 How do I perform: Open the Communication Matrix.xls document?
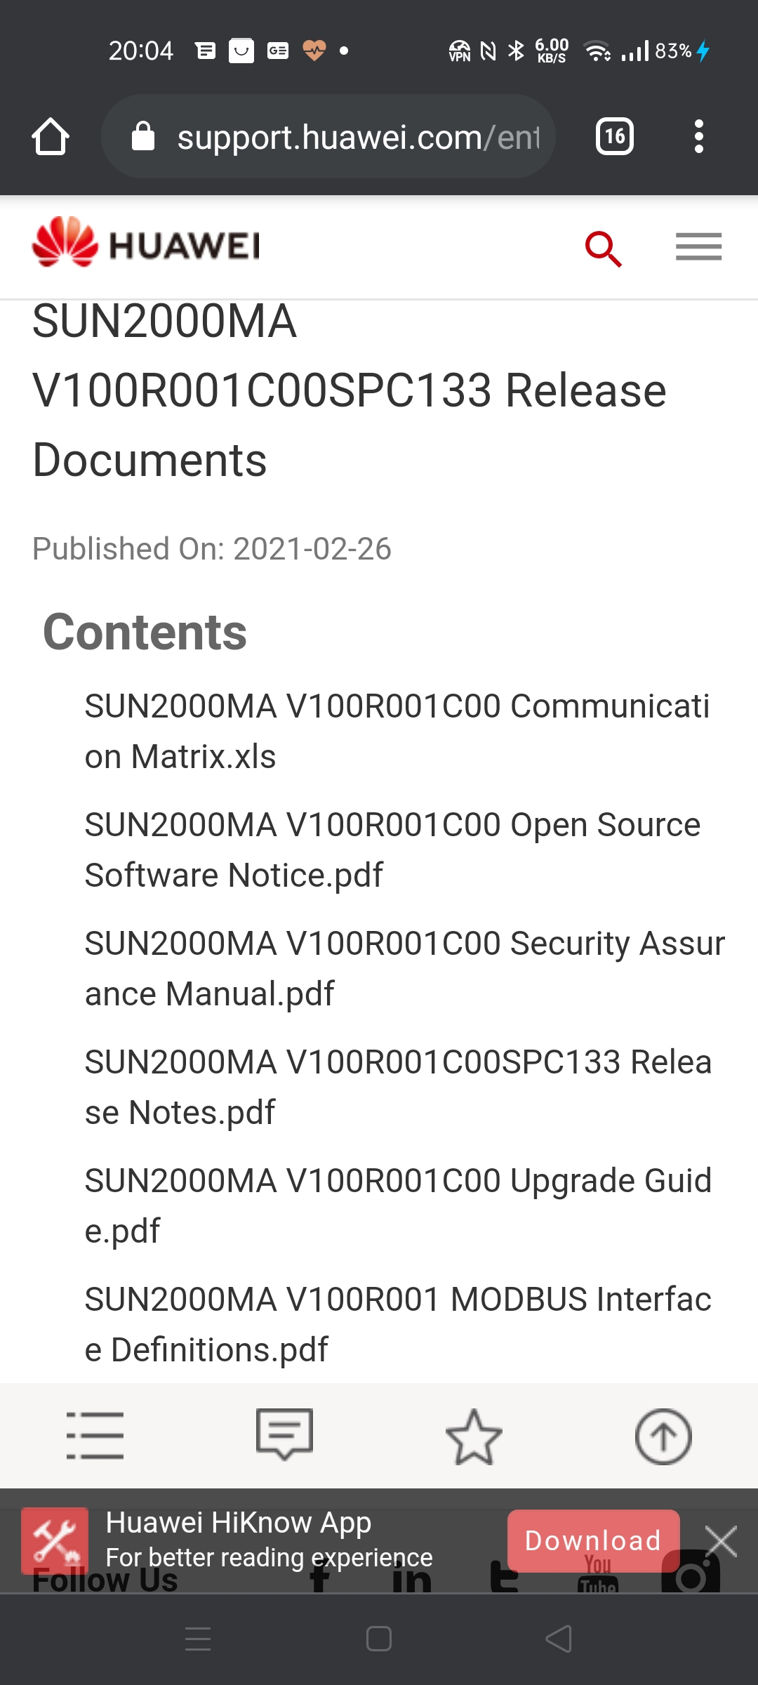(x=397, y=731)
